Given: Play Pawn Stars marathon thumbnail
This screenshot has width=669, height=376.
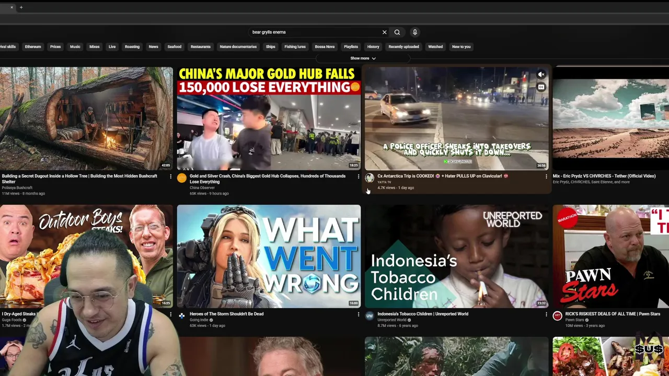Looking at the screenshot, I should 610,256.
